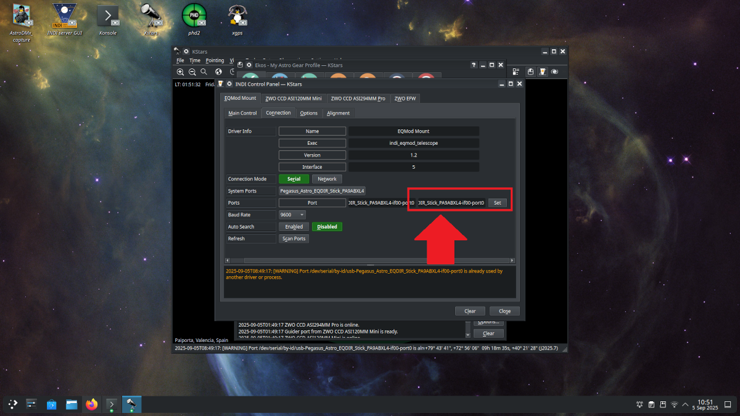Click the Version value 1.2
The height and width of the screenshot is (416, 740).
[414, 155]
